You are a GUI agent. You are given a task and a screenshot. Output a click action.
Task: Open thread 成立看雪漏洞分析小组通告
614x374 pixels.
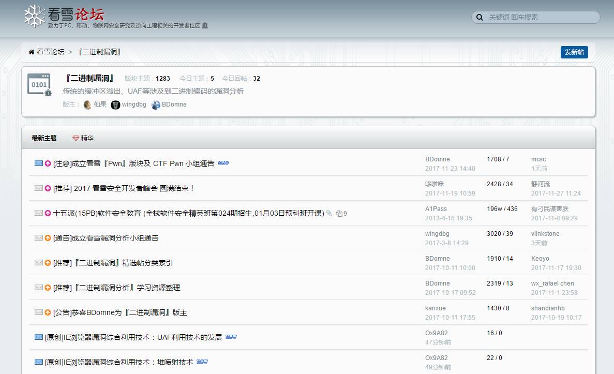click(106, 238)
